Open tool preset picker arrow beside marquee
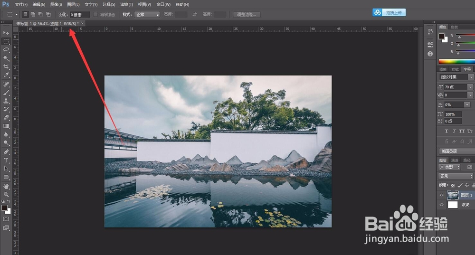475x255 pixels. (x=16, y=14)
